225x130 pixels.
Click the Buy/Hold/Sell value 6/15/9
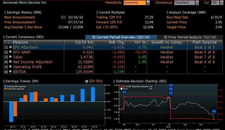216,17
